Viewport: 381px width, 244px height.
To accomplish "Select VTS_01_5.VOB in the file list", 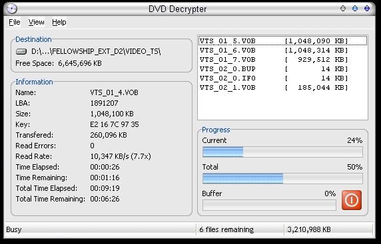I will point(282,41).
